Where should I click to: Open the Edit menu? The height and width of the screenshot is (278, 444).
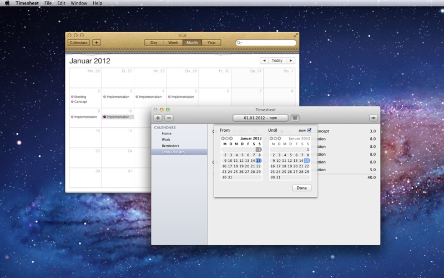coord(61,3)
